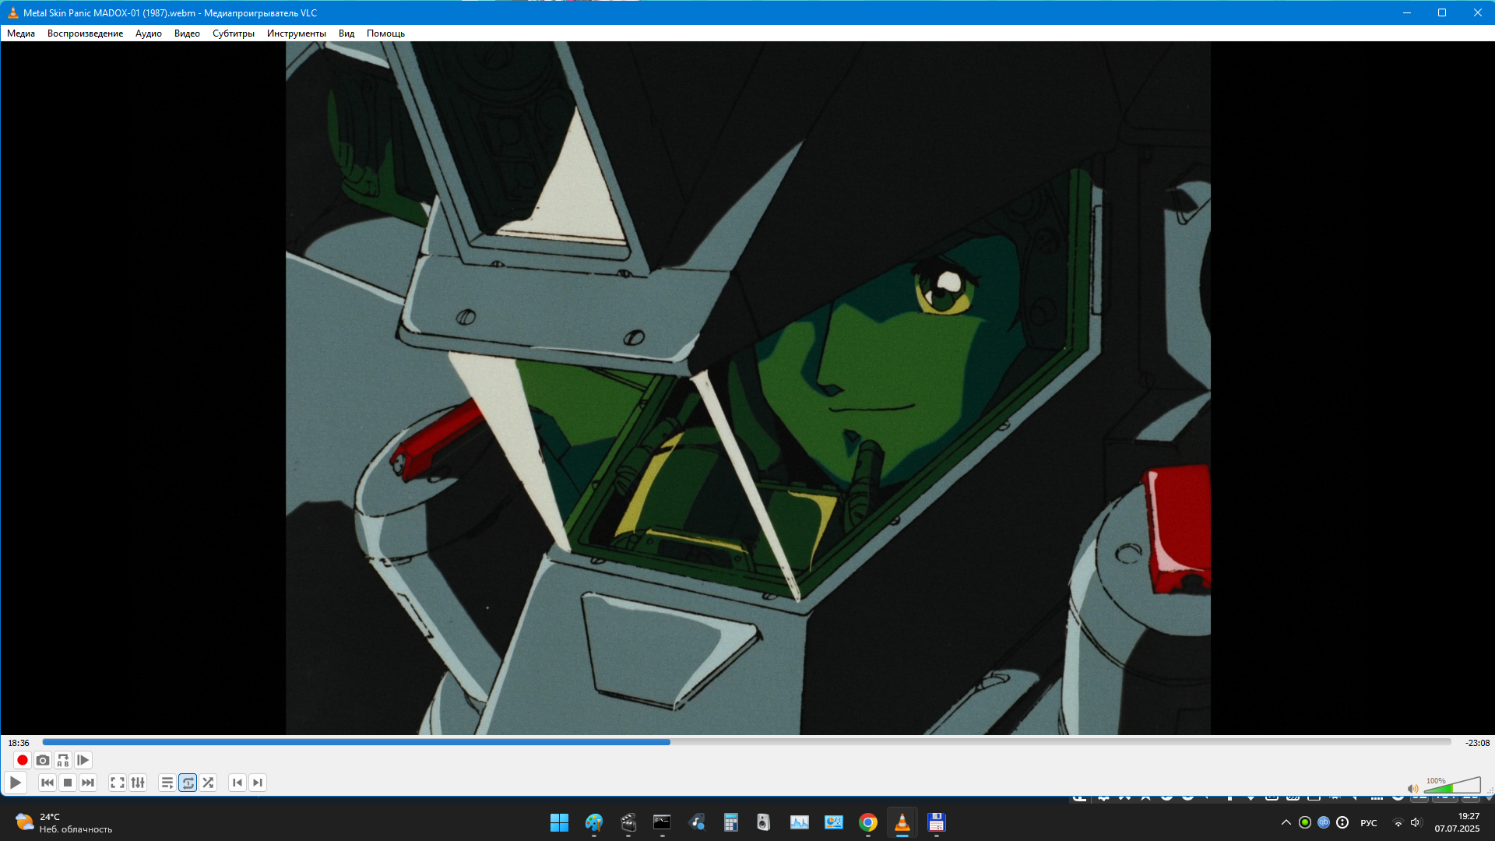Toggle fullscreen video mode

tap(118, 783)
